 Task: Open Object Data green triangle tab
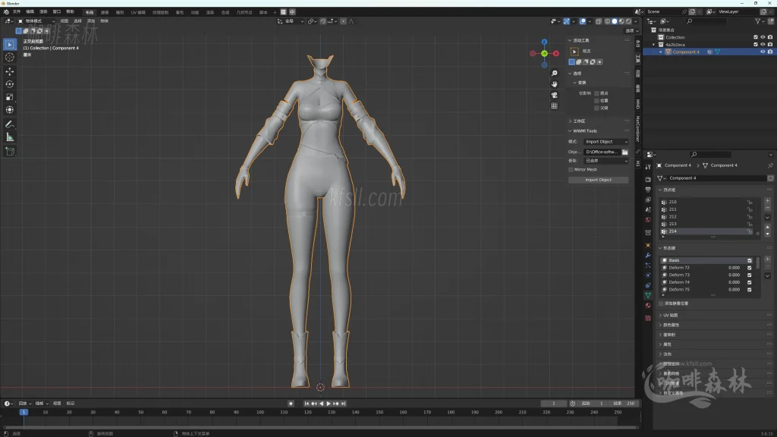648,295
